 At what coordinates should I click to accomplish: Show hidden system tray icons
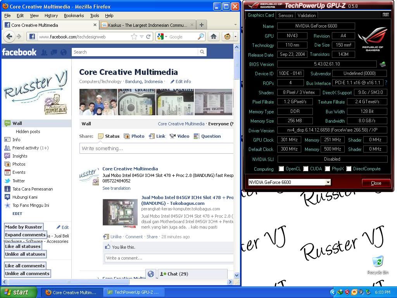pos(333,292)
